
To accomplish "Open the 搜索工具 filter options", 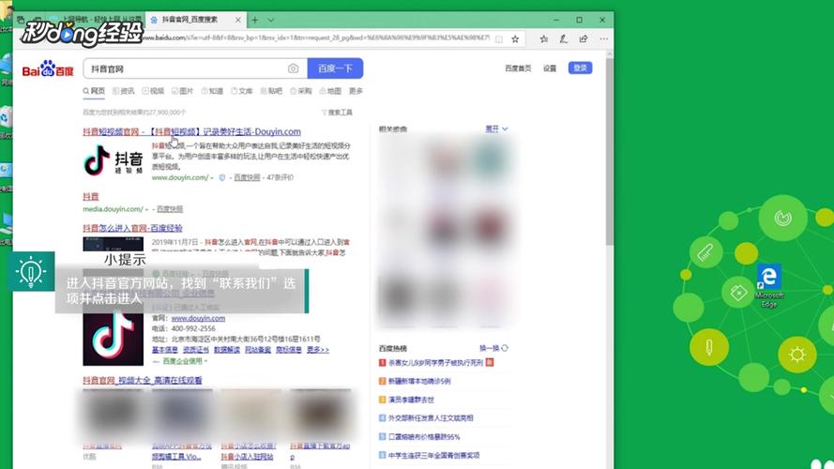I will 337,113.
